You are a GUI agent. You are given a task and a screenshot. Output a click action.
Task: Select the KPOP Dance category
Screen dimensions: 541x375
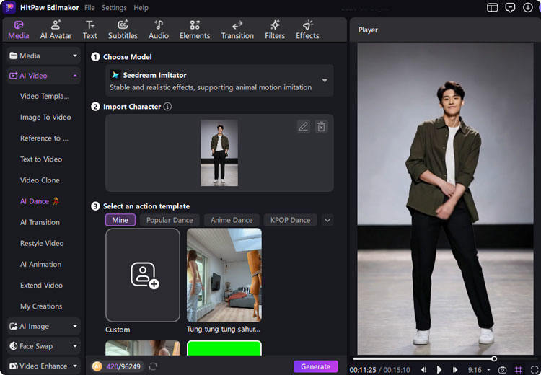tap(290, 220)
